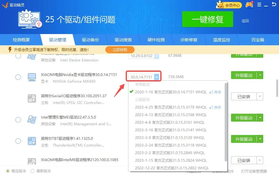This screenshot has width=279, height=176.
Task: Click the orange 立即抢购 button
Action: point(120,50)
